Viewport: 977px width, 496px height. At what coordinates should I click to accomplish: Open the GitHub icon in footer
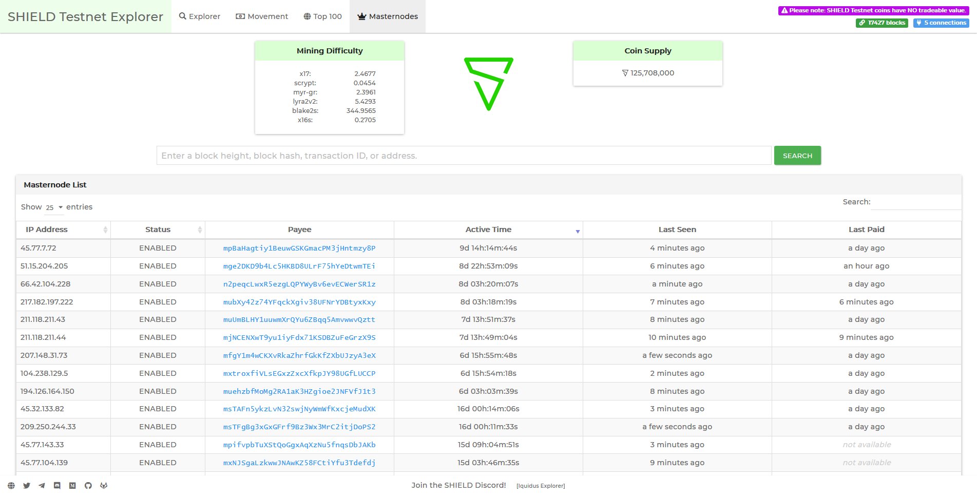[88, 485]
